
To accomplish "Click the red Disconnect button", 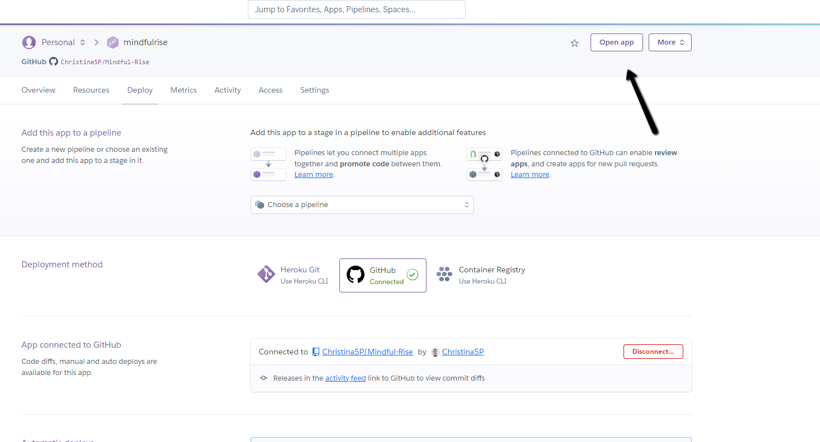I will click(653, 352).
